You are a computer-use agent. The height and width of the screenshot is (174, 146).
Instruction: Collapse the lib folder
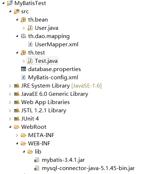click(x=24, y=152)
